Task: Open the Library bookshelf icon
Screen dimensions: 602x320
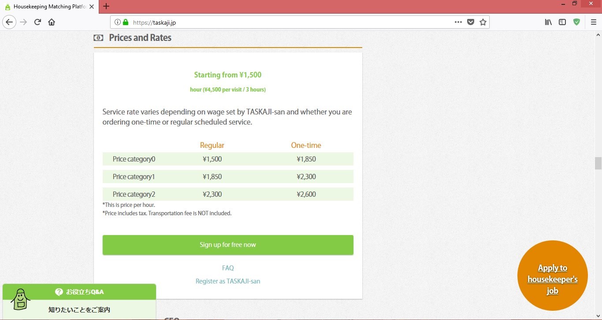Action: (x=548, y=22)
